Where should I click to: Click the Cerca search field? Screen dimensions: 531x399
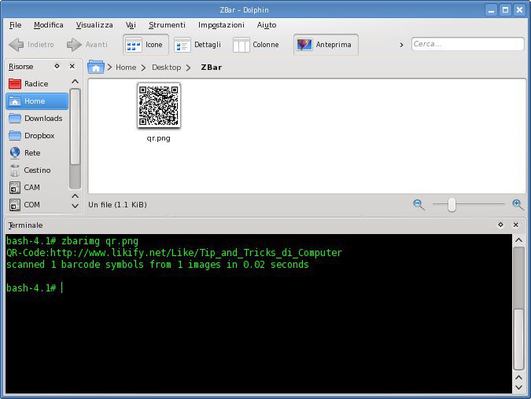(467, 44)
